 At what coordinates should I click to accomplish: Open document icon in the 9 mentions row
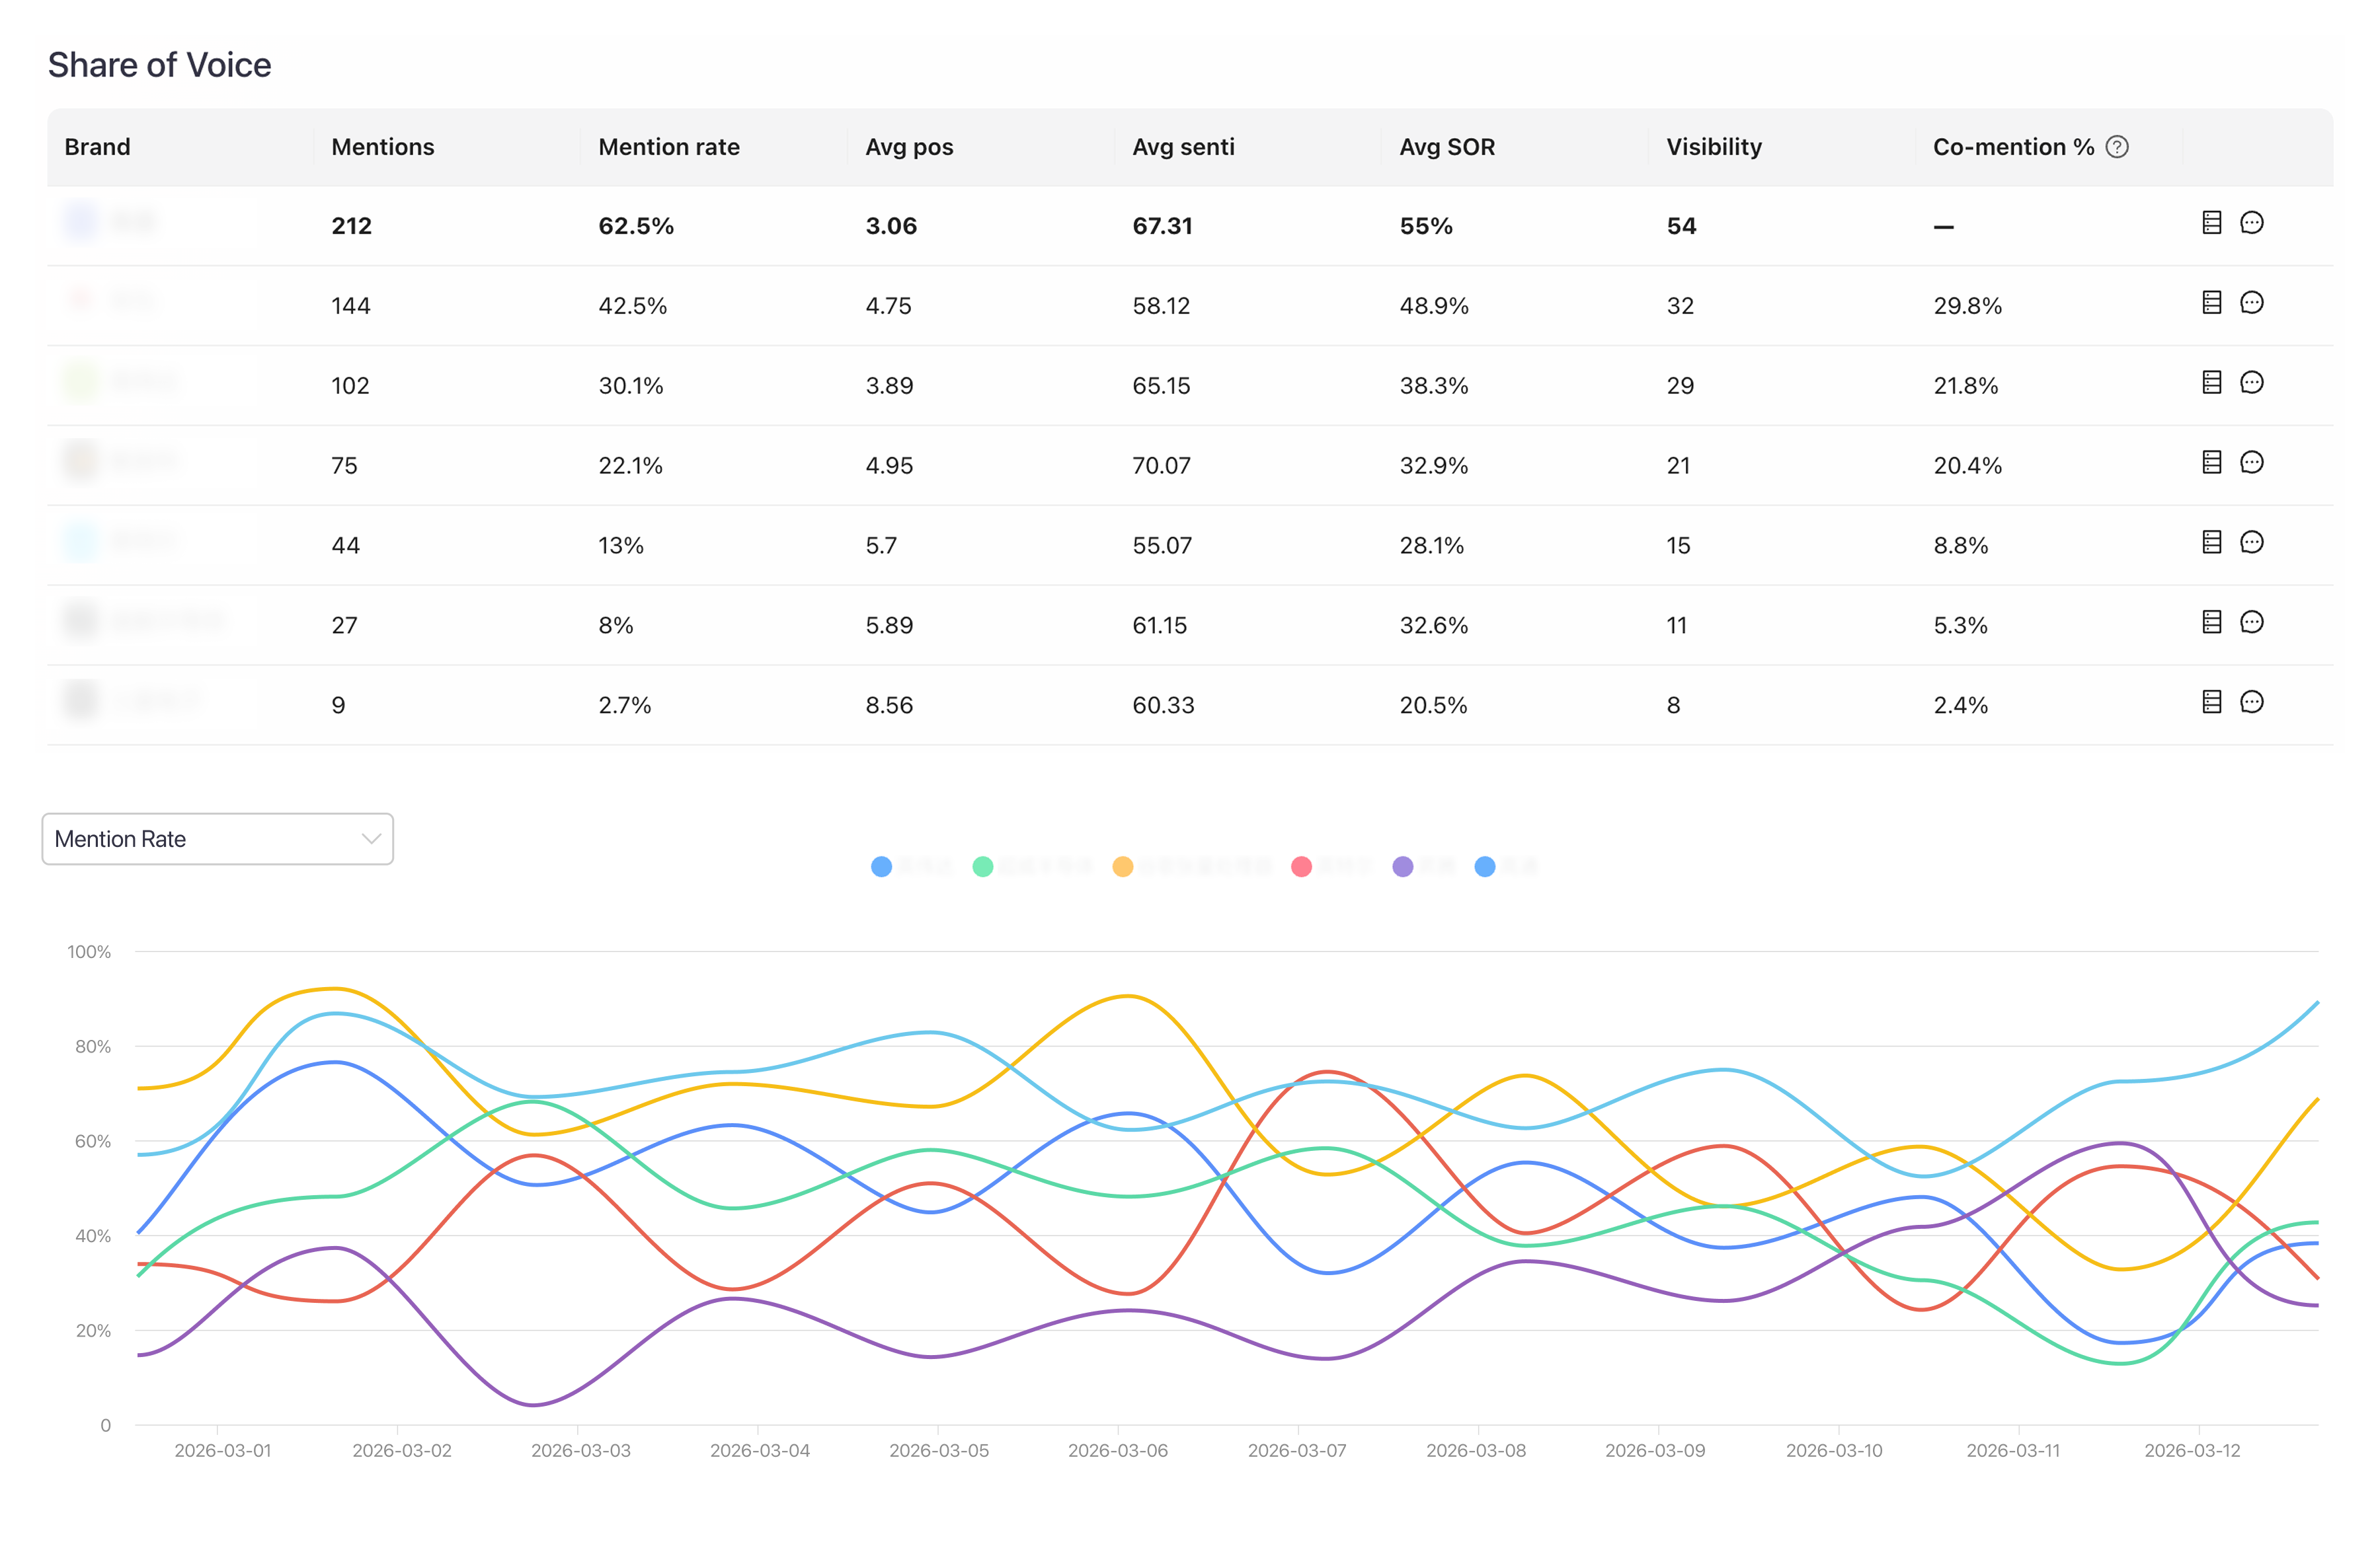2211,702
